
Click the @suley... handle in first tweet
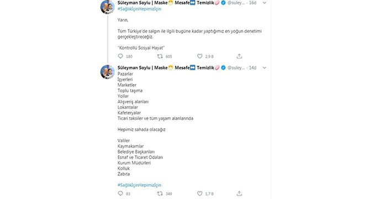point(236,3)
